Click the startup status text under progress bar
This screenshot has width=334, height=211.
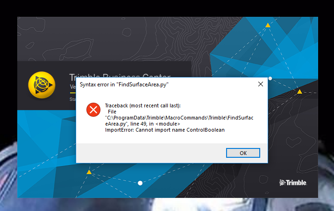click(x=72, y=99)
